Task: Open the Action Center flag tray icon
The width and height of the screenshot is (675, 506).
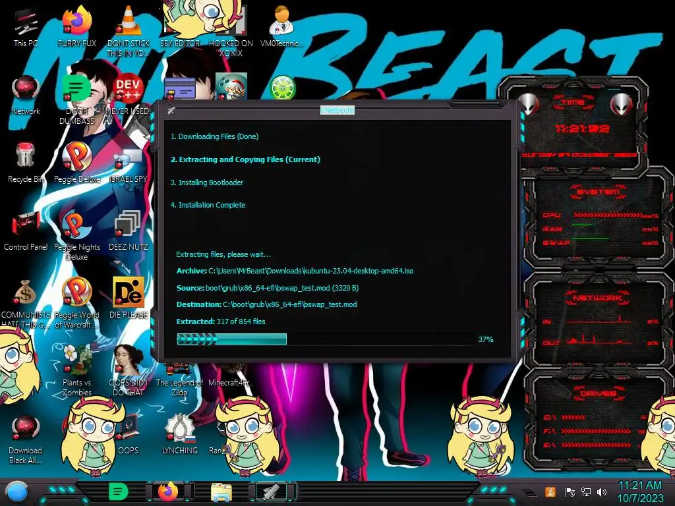Action: (570, 492)
